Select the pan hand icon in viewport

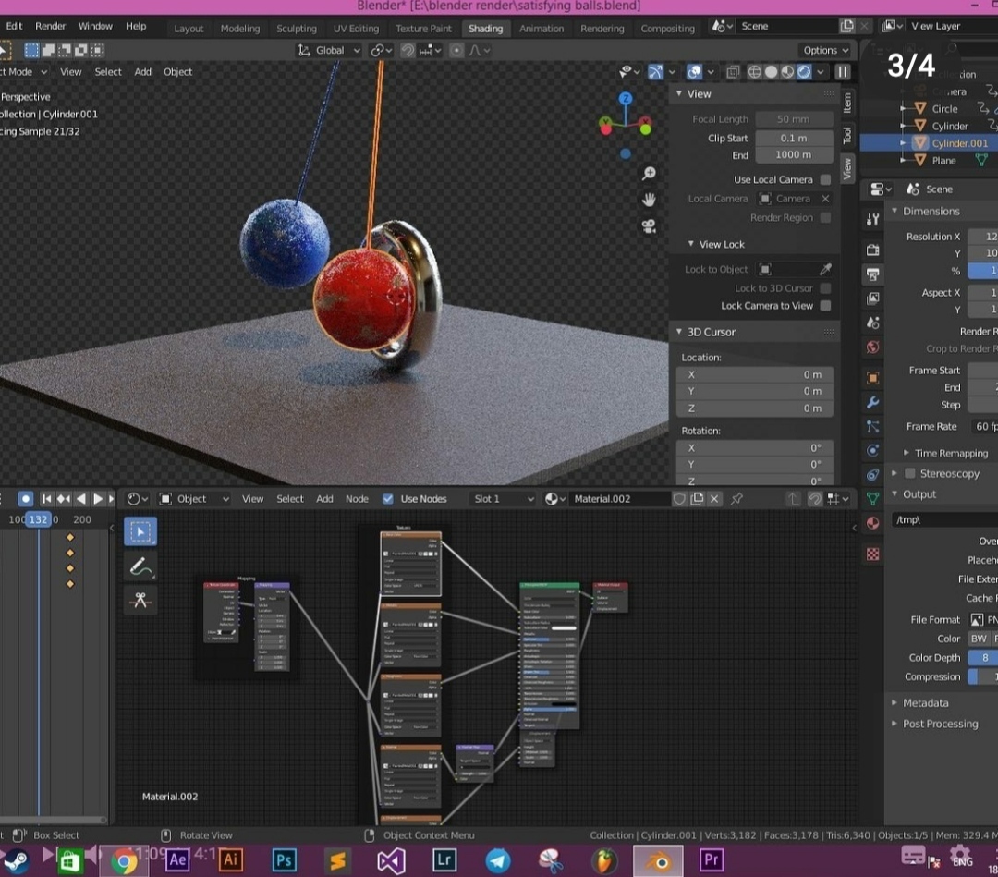point(649,200)
